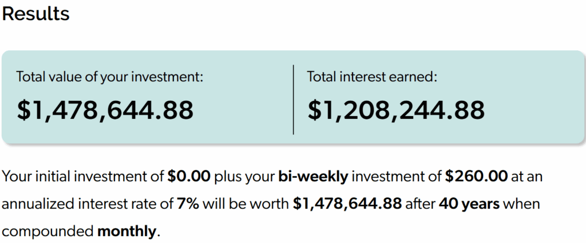This screenshot has height=243, width=586.
Task: Click the bold $0.00 initial investment amount
Action: 189,177
